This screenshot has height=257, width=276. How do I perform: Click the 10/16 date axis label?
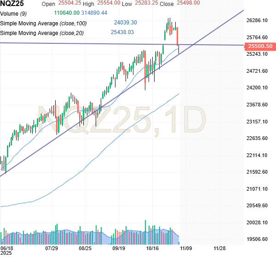pos(152,248)
